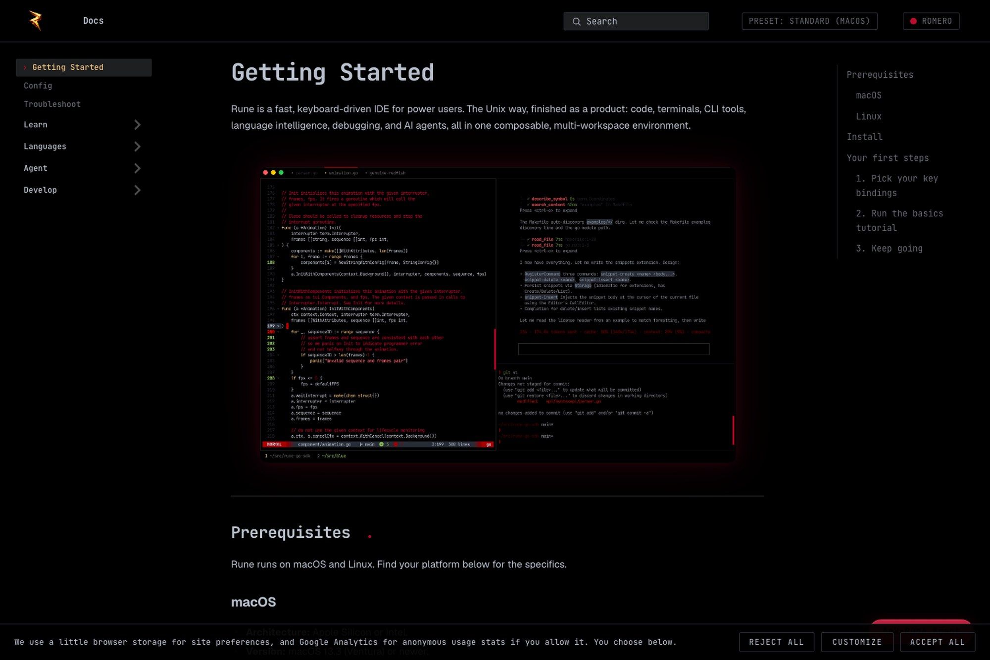
Task: Go to 3. Keep going
Action: coord(889,249)
